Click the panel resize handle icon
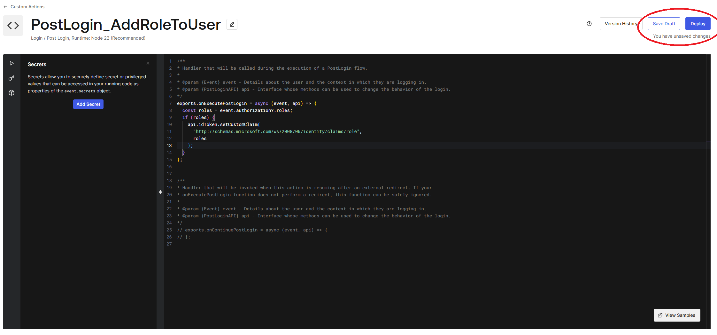 160,192
